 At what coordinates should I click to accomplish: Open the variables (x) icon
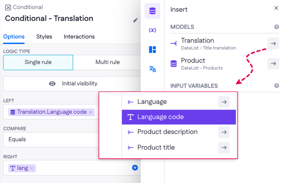tap(152, 30)
